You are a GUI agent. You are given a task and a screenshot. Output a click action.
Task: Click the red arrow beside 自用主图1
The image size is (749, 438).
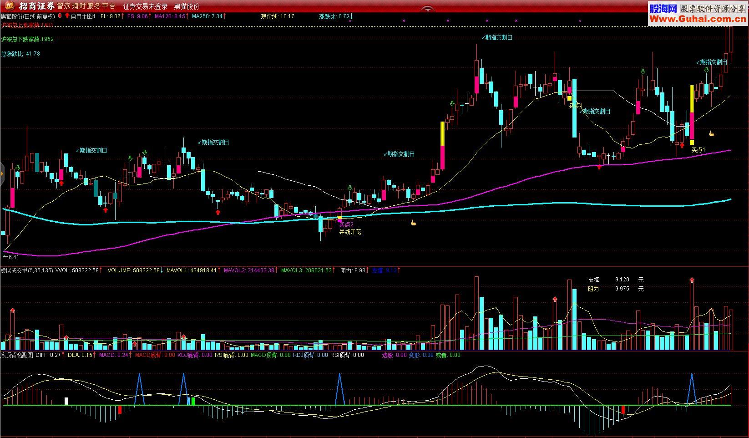67,16
